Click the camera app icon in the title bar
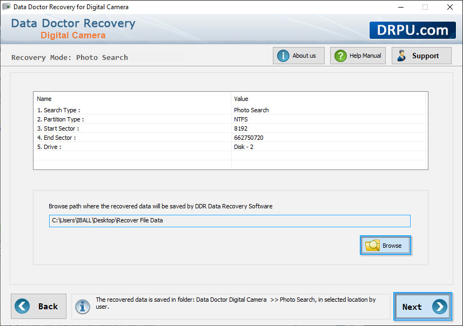The height and width of the screenshot is (326, 463). tap(6, 6)
